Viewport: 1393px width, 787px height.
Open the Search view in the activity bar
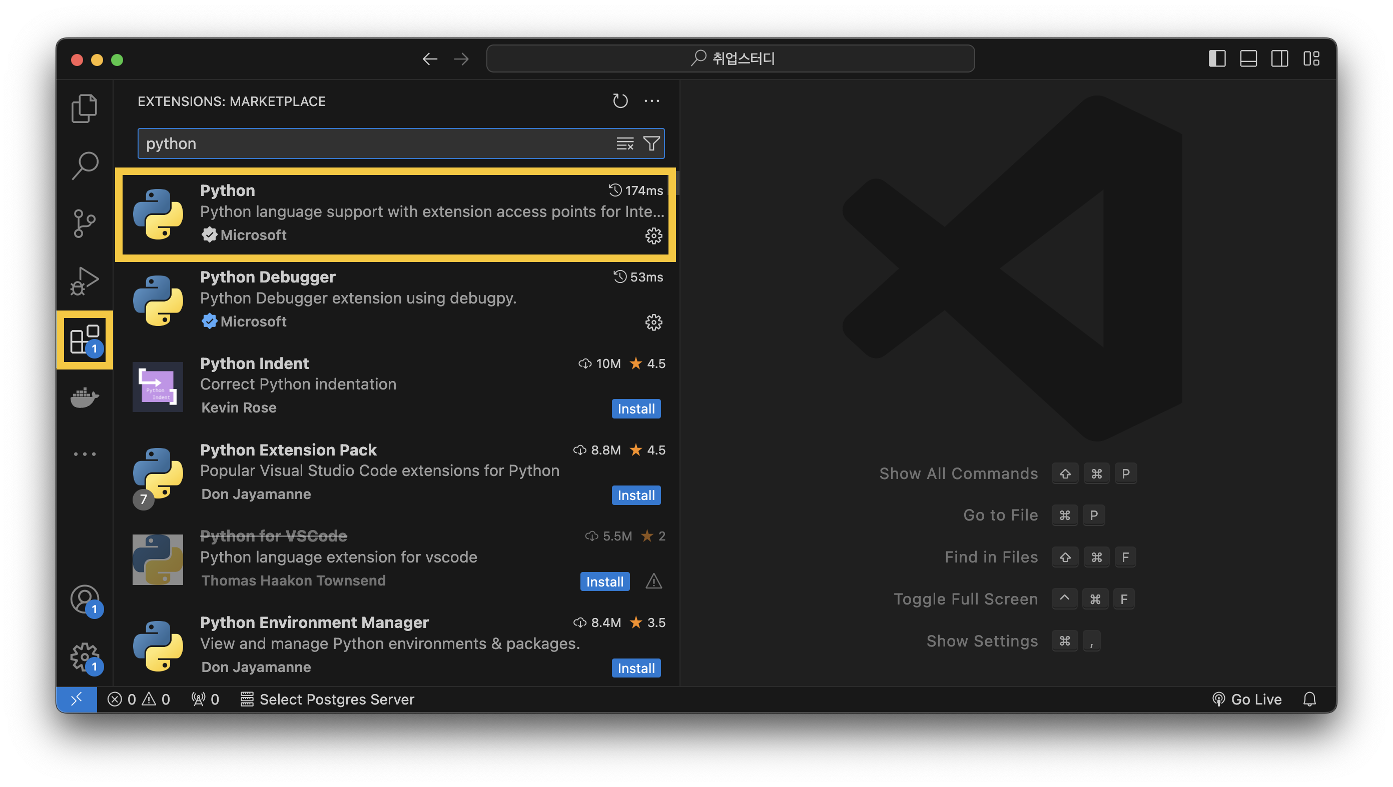pyautogui.click(x=85, y=165)
